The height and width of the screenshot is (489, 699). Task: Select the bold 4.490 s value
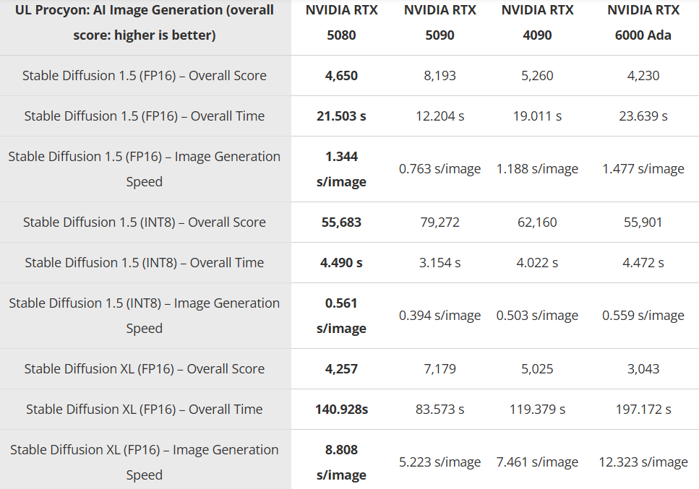point(341,263)
